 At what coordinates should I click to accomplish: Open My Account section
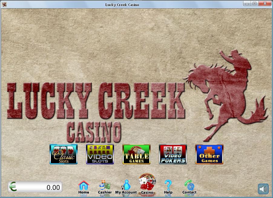126,187
